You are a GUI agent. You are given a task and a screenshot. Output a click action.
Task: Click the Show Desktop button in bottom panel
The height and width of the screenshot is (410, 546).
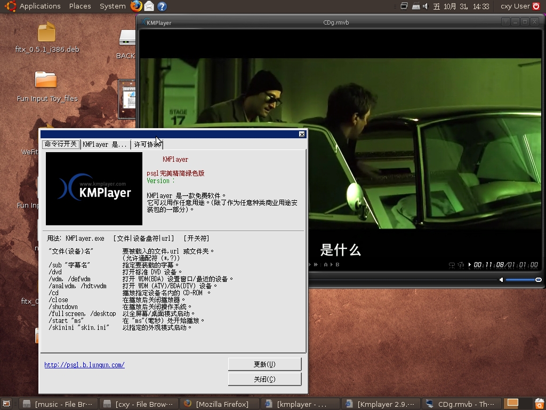(6, 404)
